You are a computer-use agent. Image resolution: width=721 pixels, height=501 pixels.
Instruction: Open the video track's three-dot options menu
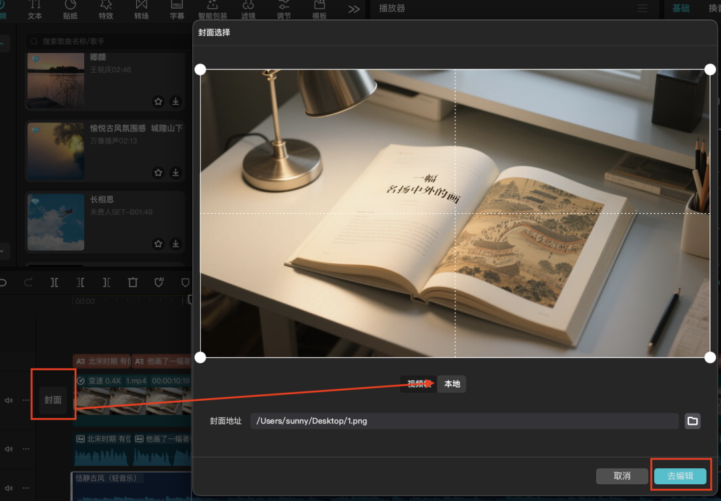[26, 400]
